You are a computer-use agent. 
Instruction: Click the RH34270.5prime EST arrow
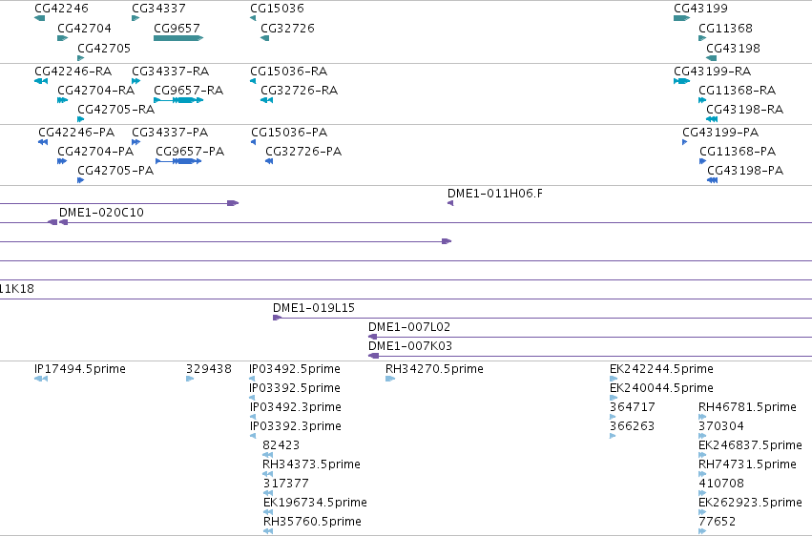click(x=390, y=379)
